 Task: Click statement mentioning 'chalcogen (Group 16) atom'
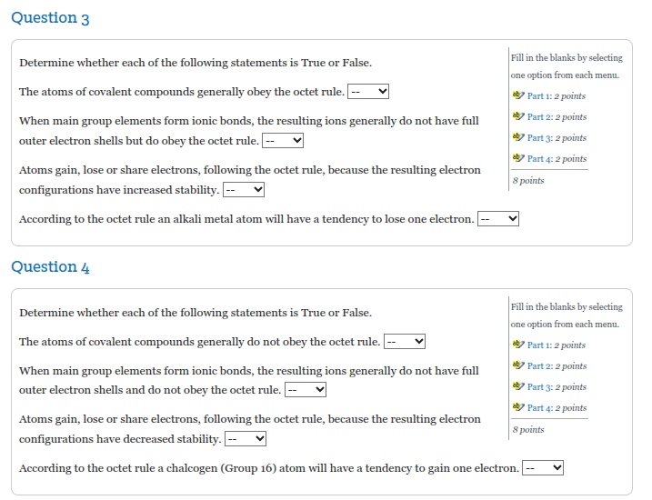tap(269, 468)
